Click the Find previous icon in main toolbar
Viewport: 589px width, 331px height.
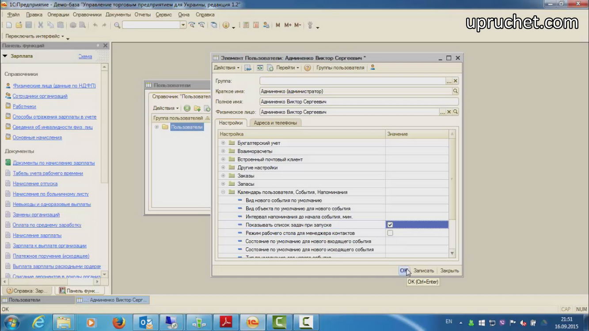(x=202, y=25)
